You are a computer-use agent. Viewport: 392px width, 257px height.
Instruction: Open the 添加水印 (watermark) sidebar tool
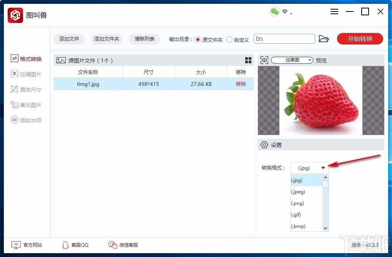[x=26, y=120]
